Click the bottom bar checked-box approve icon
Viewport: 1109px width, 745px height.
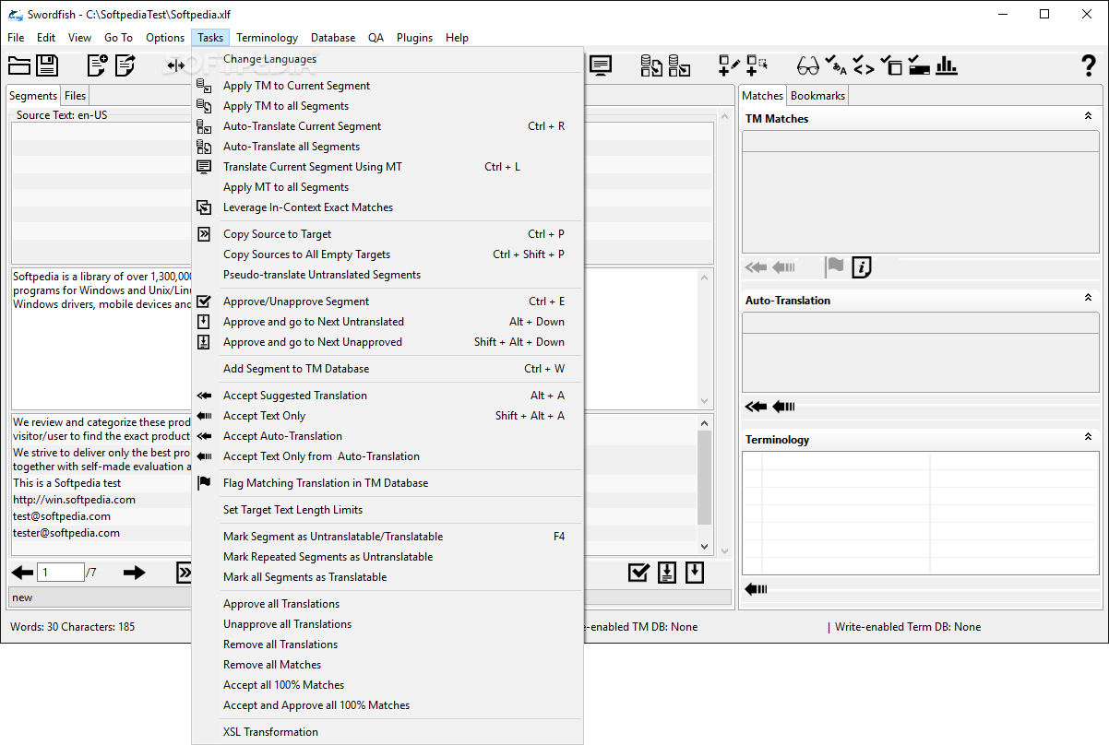point(638,573)
